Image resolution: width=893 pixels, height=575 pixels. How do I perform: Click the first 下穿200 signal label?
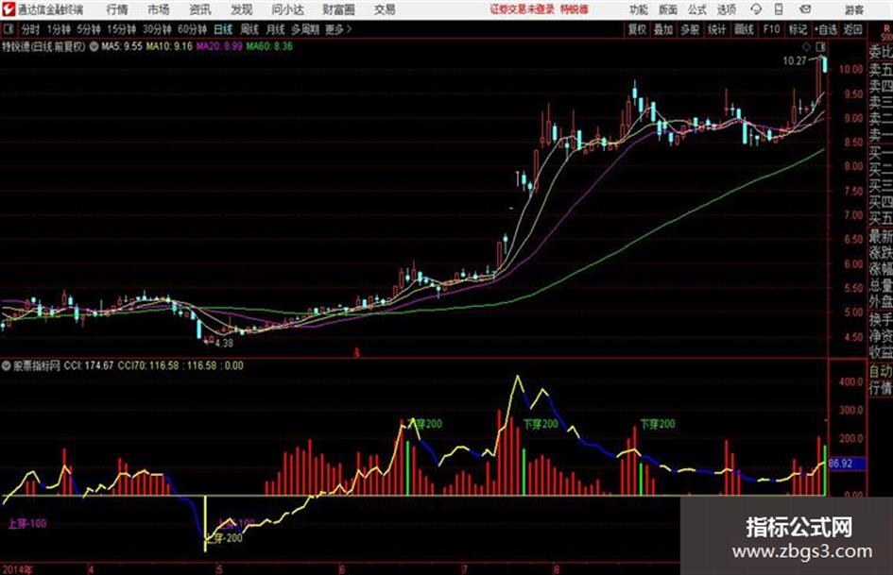point(425,424)
